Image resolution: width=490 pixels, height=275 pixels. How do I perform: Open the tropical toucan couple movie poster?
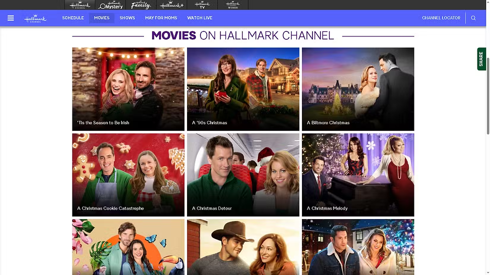coord(128,247)
